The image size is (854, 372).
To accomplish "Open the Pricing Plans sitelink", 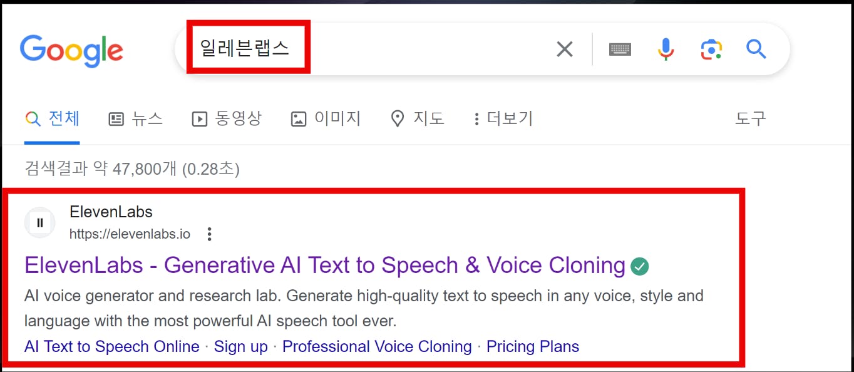I will [533, 346].
